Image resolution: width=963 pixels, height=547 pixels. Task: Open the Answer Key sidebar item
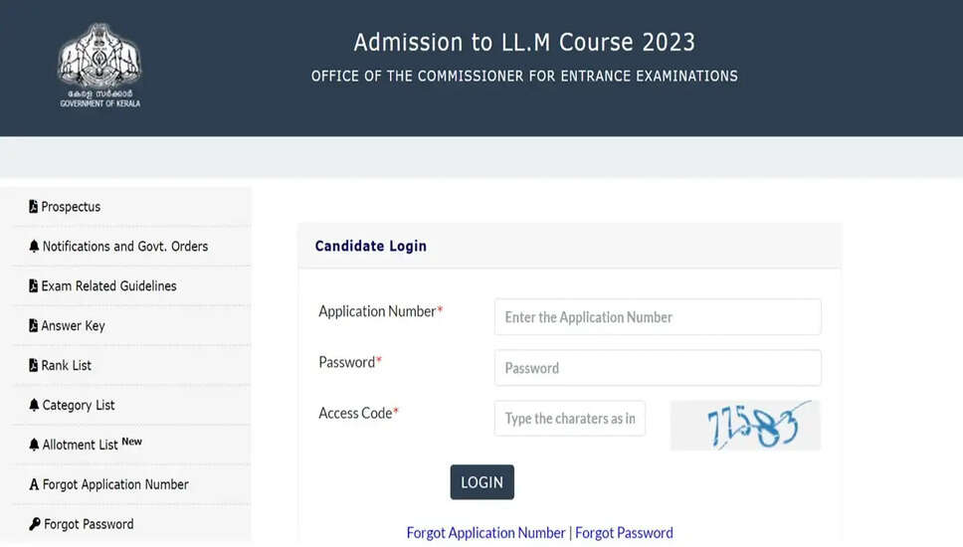point(73,326)
